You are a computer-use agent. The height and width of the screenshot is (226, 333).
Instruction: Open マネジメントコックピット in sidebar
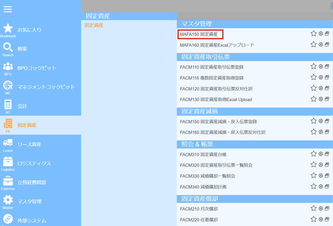pos(40,87)
